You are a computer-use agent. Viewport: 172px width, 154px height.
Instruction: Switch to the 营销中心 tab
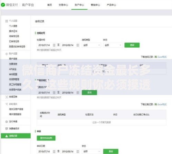pyautogui.click(x=95, y=5)
